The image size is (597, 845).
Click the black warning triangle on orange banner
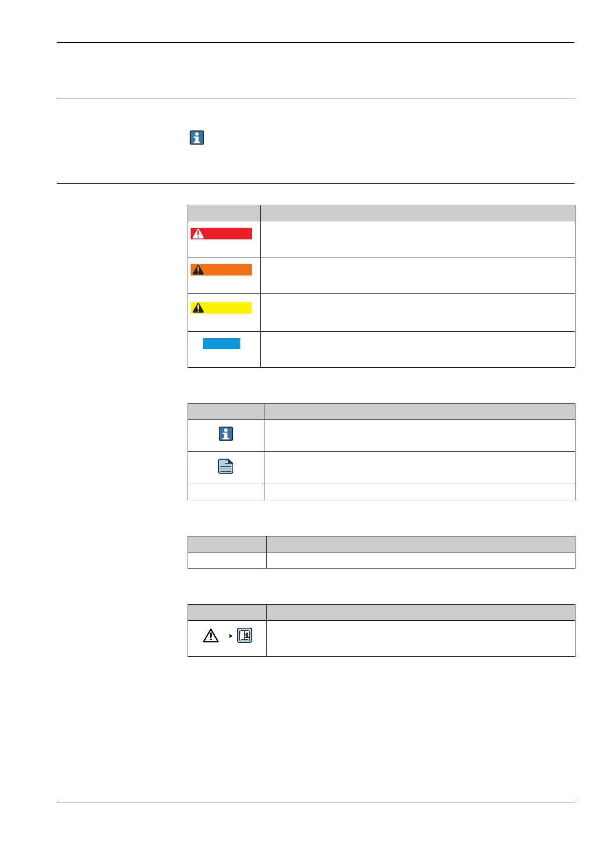(x=198, y=270)
